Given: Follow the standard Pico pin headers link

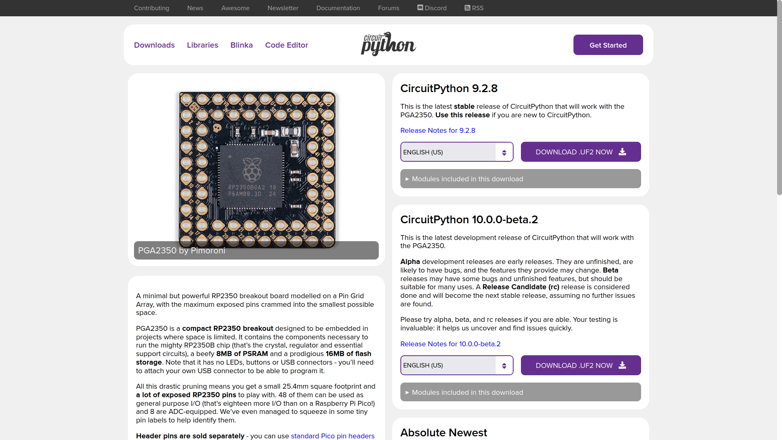Looking at the screenshot, I should (x=333, y=436).
